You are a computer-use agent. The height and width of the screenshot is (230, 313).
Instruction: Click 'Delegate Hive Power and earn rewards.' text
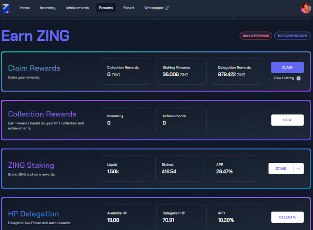click(39, 223)
